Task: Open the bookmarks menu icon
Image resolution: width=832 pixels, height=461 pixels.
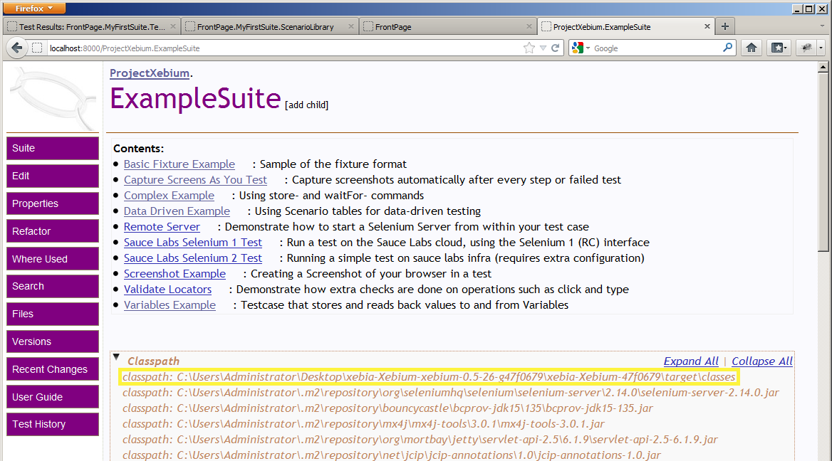Action: pos(779,48)
